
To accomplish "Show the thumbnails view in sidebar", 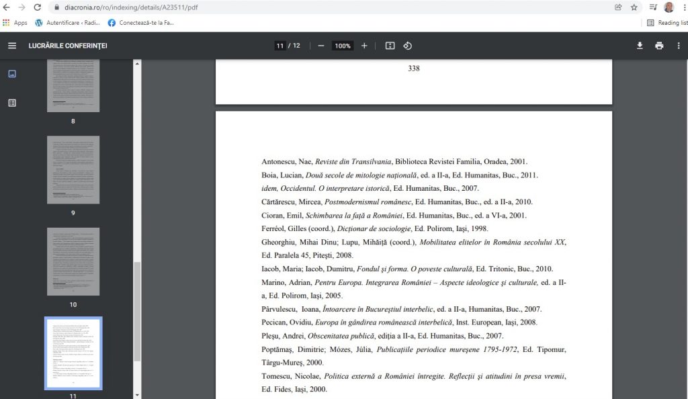I will point(12,74).
